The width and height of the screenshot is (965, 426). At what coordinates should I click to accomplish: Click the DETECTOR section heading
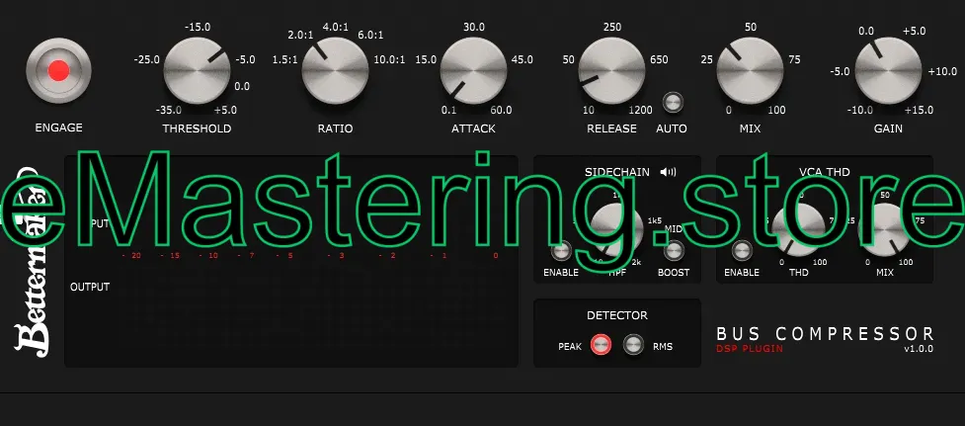[616, 315]
